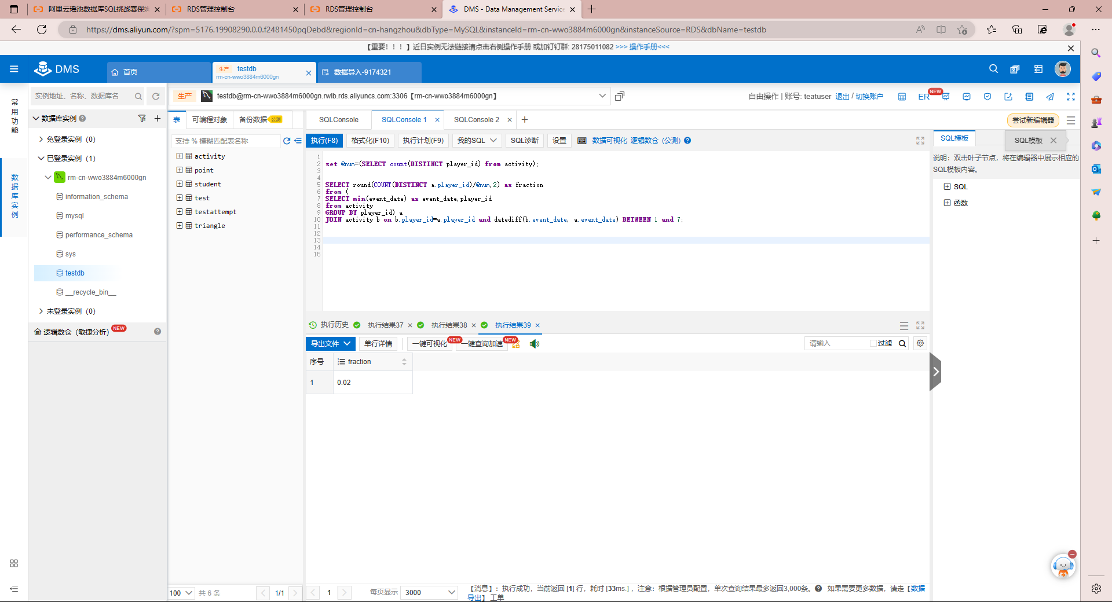Click the table grid icon in top toolbar
The width and height of the screenshot is (1112, 602).
(902, 97)
